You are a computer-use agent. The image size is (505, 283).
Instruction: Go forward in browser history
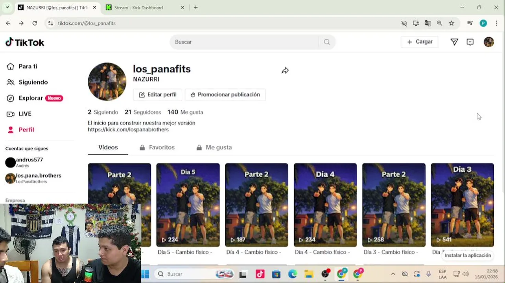point(21,23)
